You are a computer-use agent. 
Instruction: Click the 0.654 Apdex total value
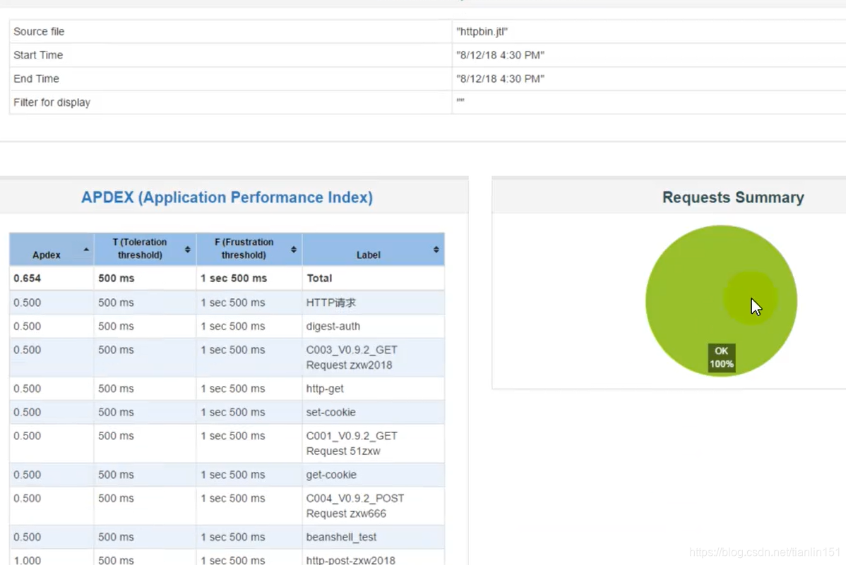click(27, 278)
